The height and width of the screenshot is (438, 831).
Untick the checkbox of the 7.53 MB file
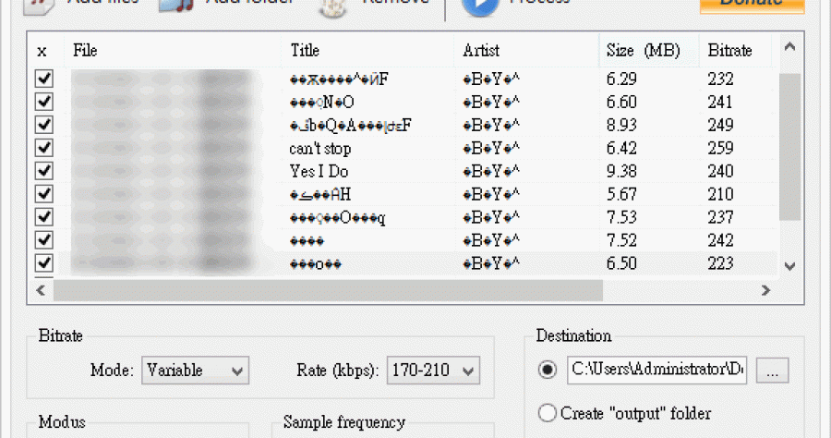click(44, 217)
